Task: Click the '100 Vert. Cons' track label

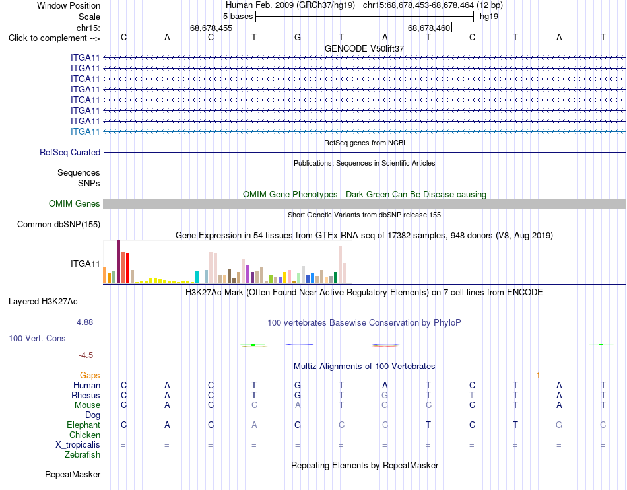Action: pos(37,338)
